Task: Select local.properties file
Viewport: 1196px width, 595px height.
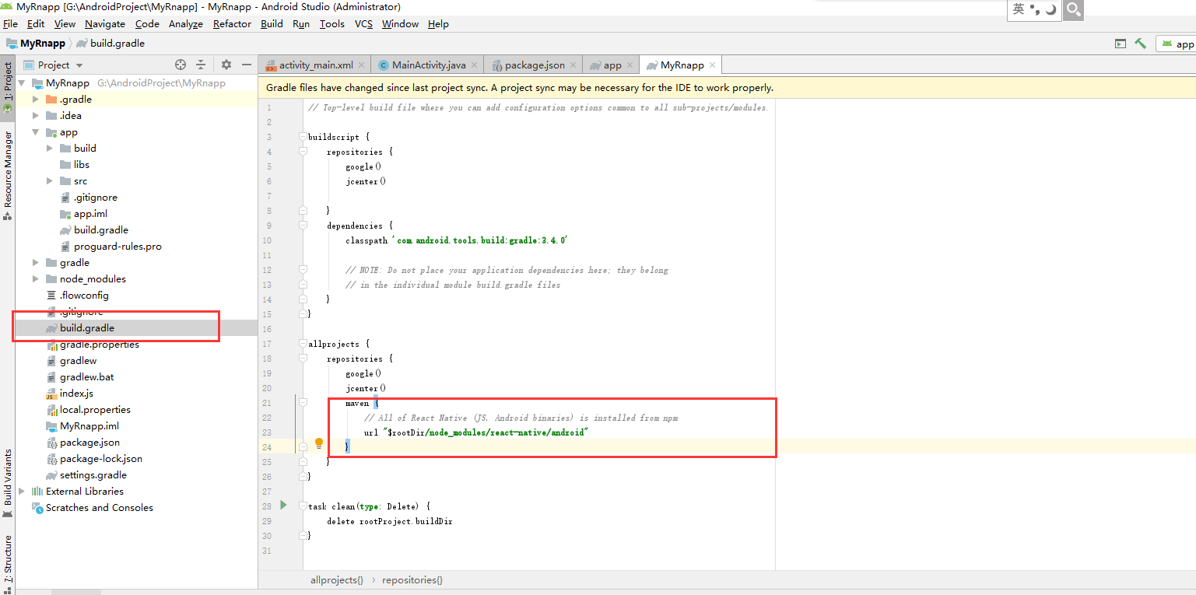Action: 95,410
